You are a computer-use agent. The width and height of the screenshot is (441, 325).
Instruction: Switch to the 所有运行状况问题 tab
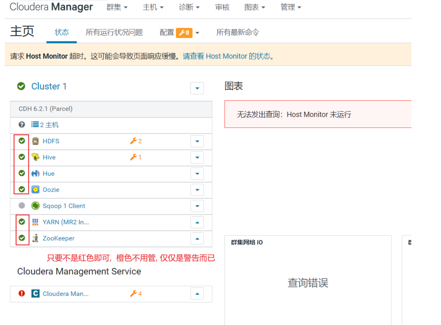(x=114, y=32)
